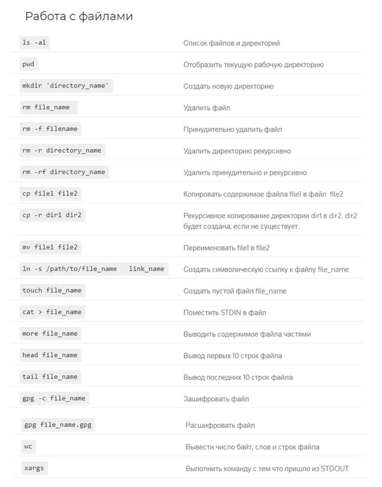Screen dimensions: 382x487
Task: Click the "cat > file_name" command
Action: pos(52,312)
